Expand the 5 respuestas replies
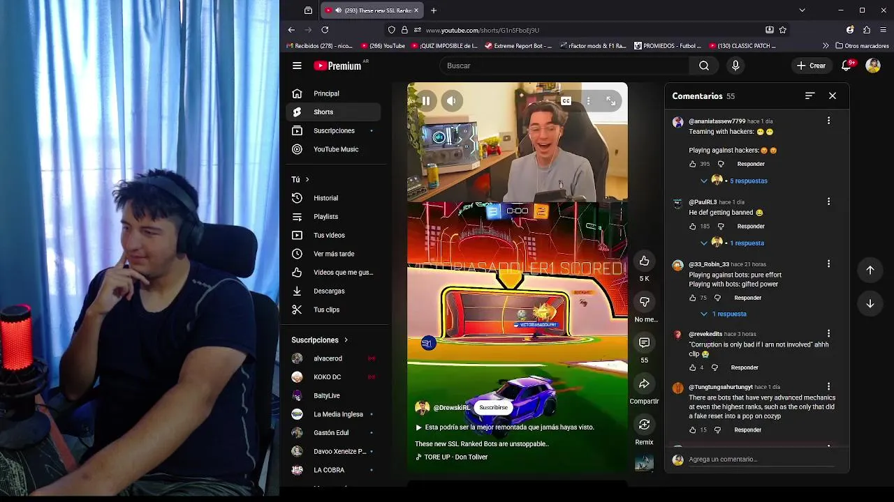The image size is (894, 502). [x=734, y=181]
